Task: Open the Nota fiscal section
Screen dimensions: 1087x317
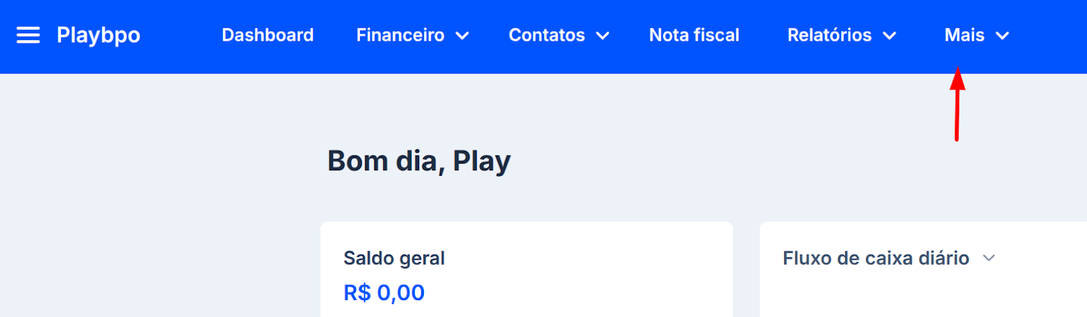Action: pos(694,35)
